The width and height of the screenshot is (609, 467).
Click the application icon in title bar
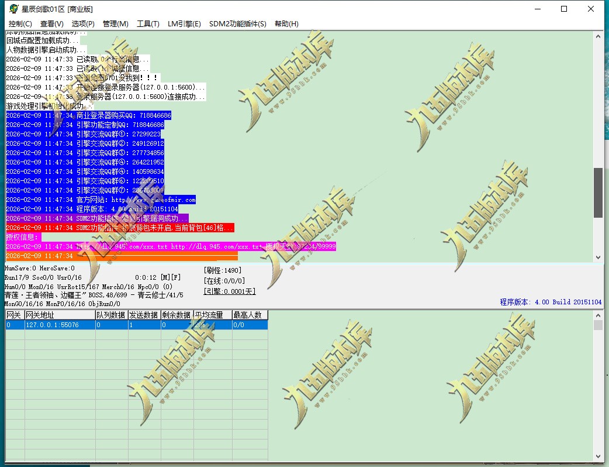tap(13, 9)
